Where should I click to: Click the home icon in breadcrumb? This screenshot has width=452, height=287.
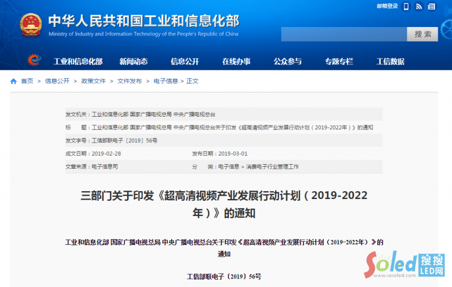click(14, 81)
